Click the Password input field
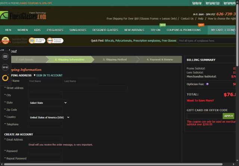This screenshot has height=166, width=239. 45,151
